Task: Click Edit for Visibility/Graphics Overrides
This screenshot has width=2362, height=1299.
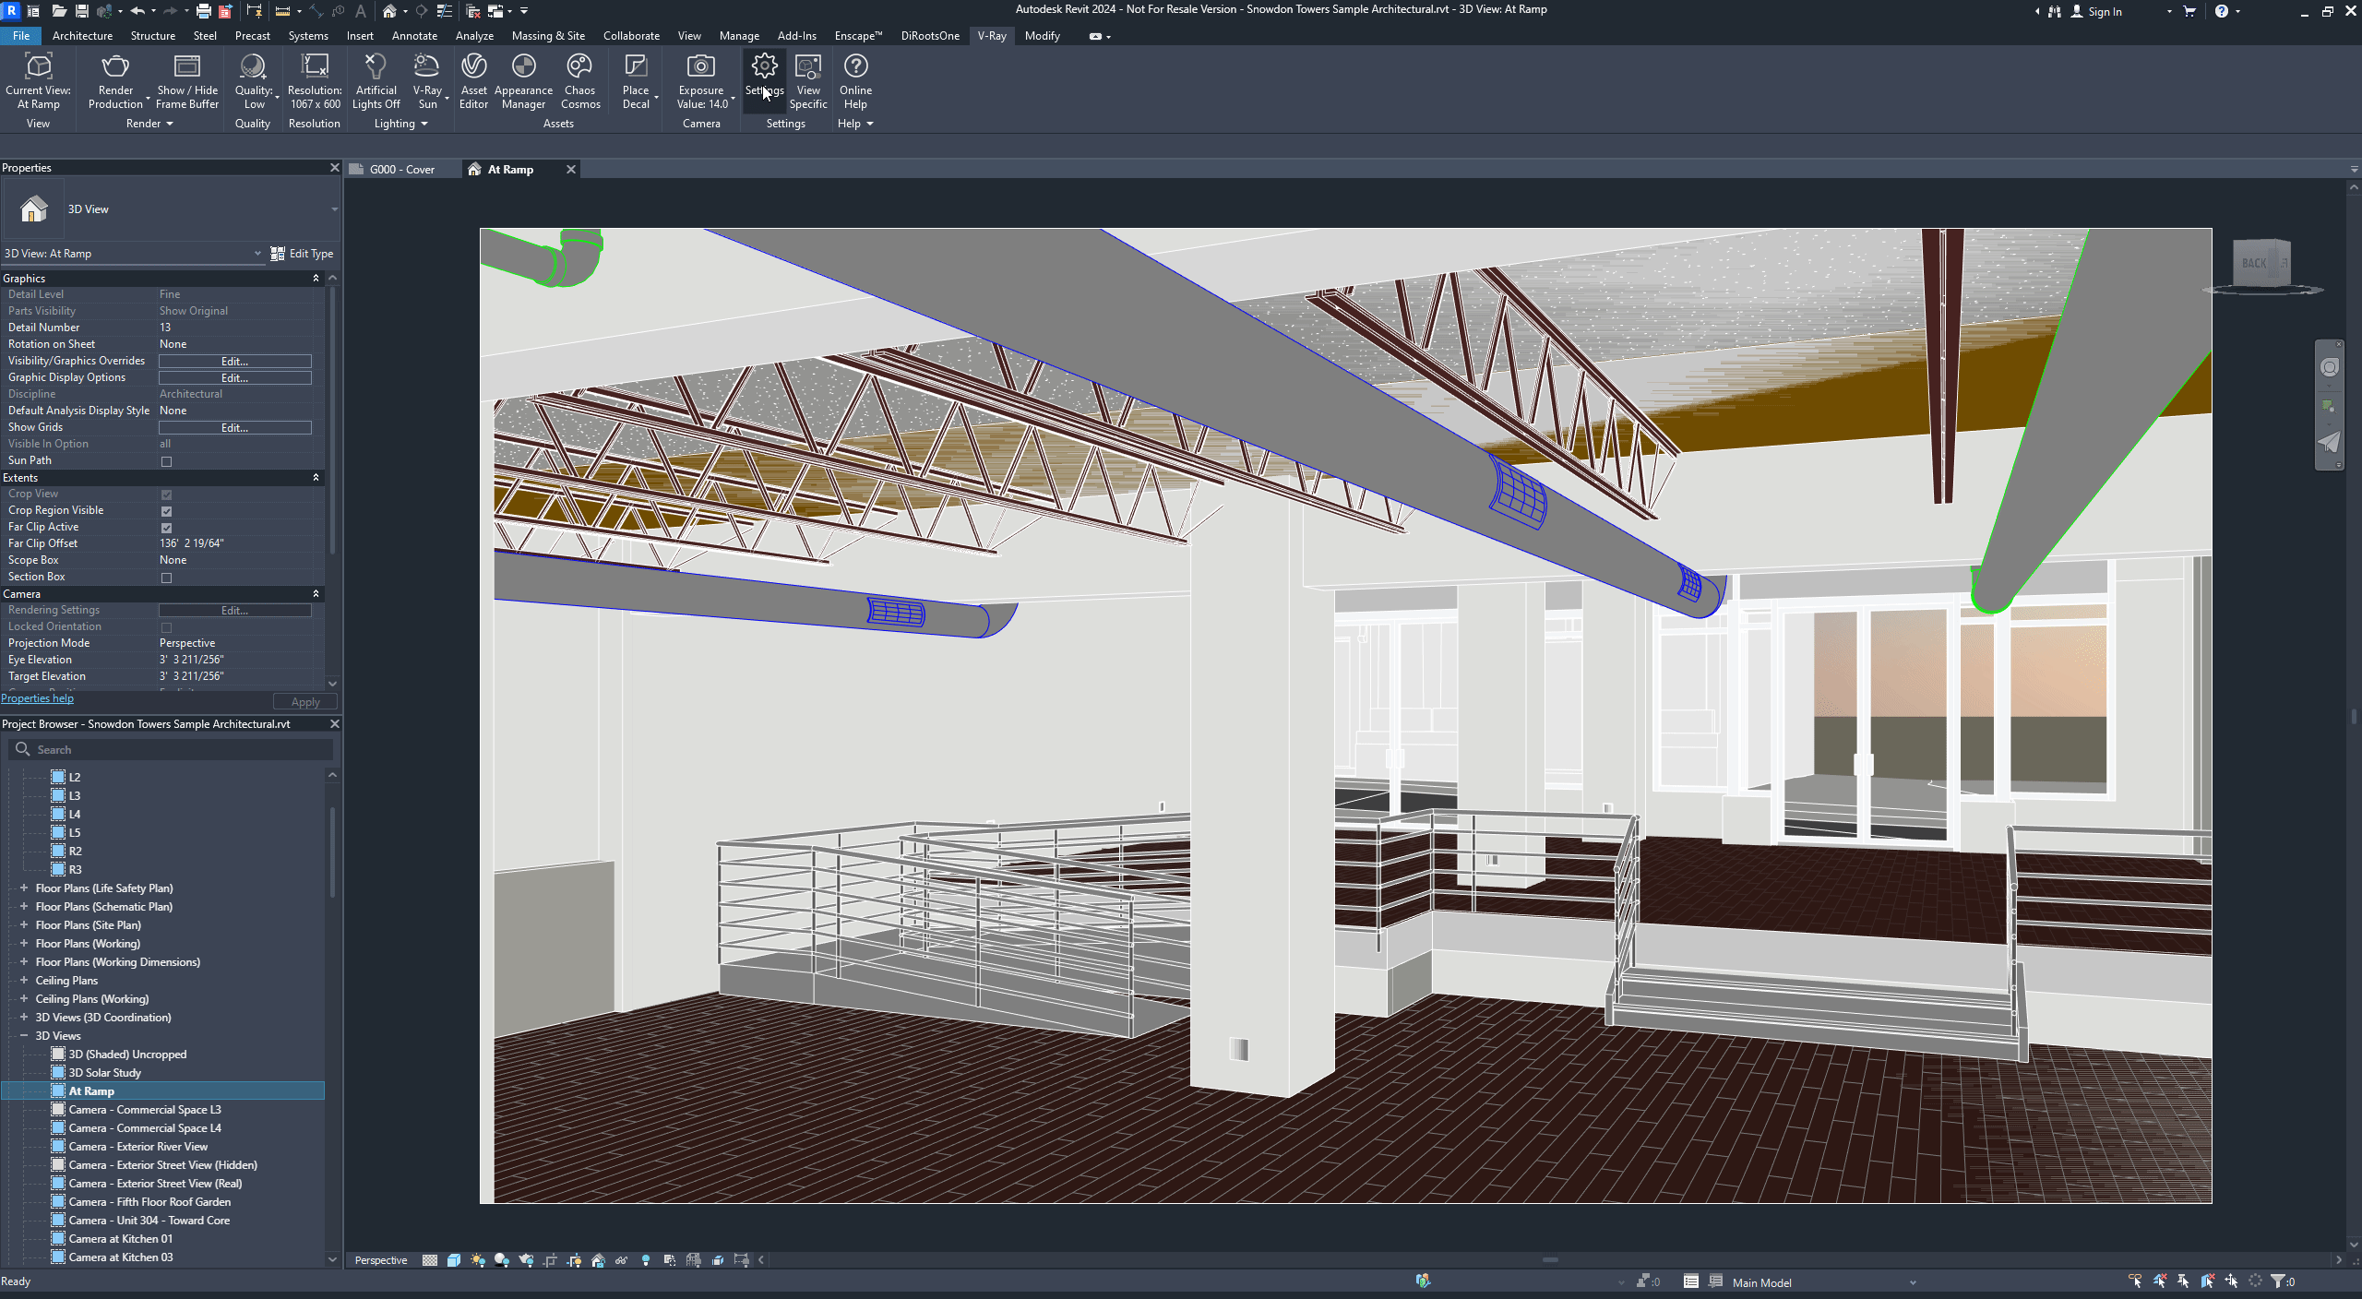Action: tap(234, 361)
